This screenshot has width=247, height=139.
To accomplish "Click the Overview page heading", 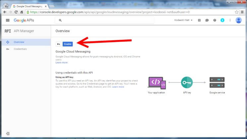I will point(63,31).
